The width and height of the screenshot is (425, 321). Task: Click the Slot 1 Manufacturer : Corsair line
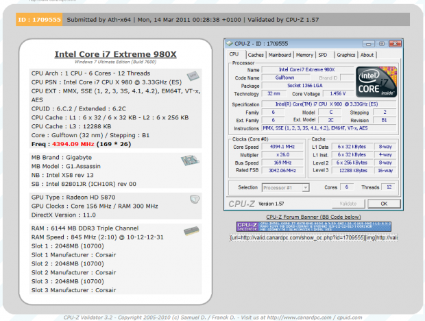pos(73,255)
